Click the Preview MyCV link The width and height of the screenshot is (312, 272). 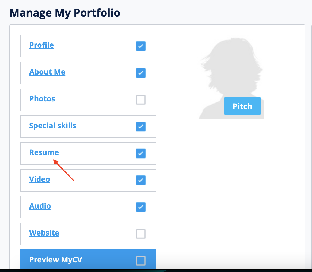click(x=55, y=260)
